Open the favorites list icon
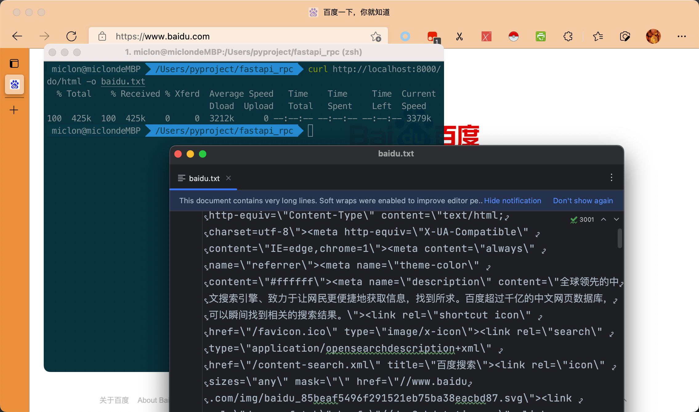Viewport: 699px width, 412px height. pyautogui.click(x=598, y=37)
